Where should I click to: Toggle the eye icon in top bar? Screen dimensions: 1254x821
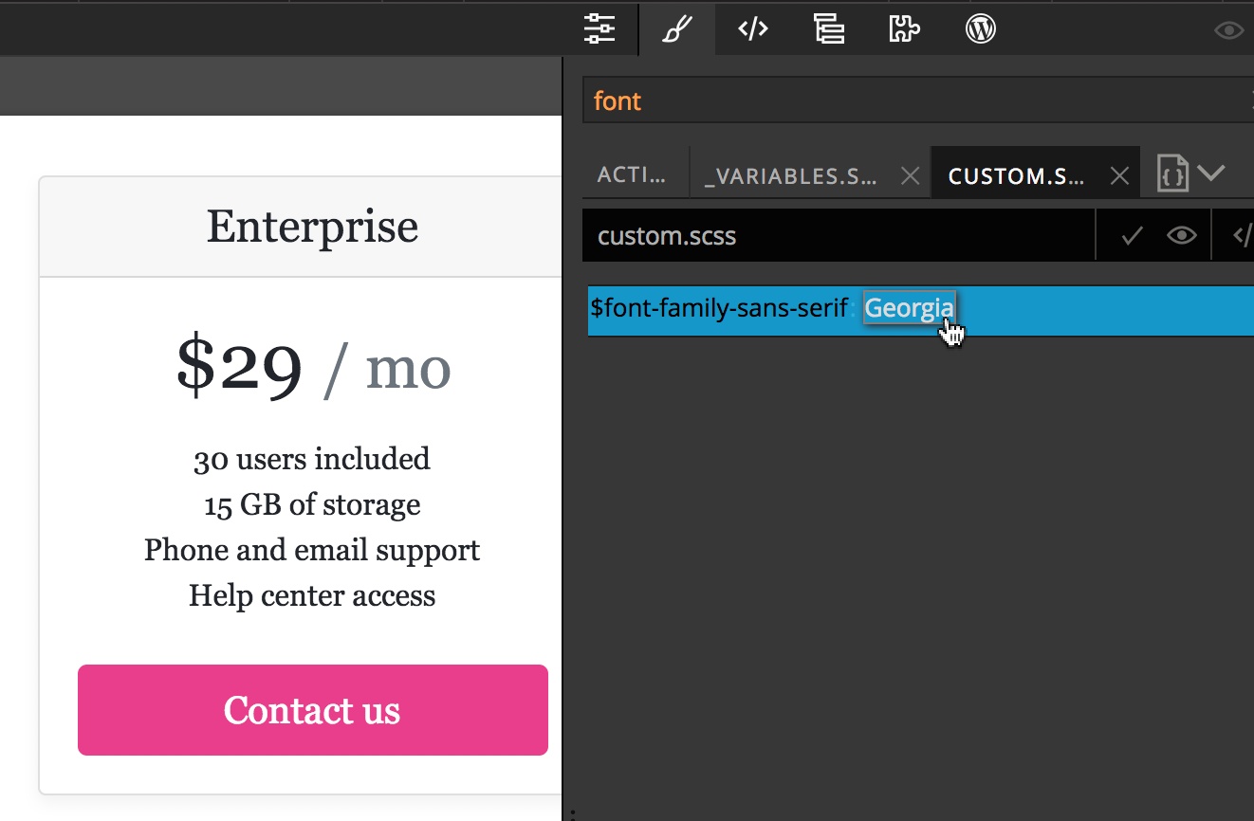click(1229, 30)
